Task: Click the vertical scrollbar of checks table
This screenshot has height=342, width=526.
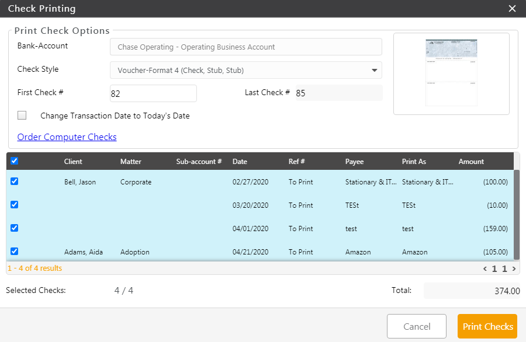Action: click(517, 214)
